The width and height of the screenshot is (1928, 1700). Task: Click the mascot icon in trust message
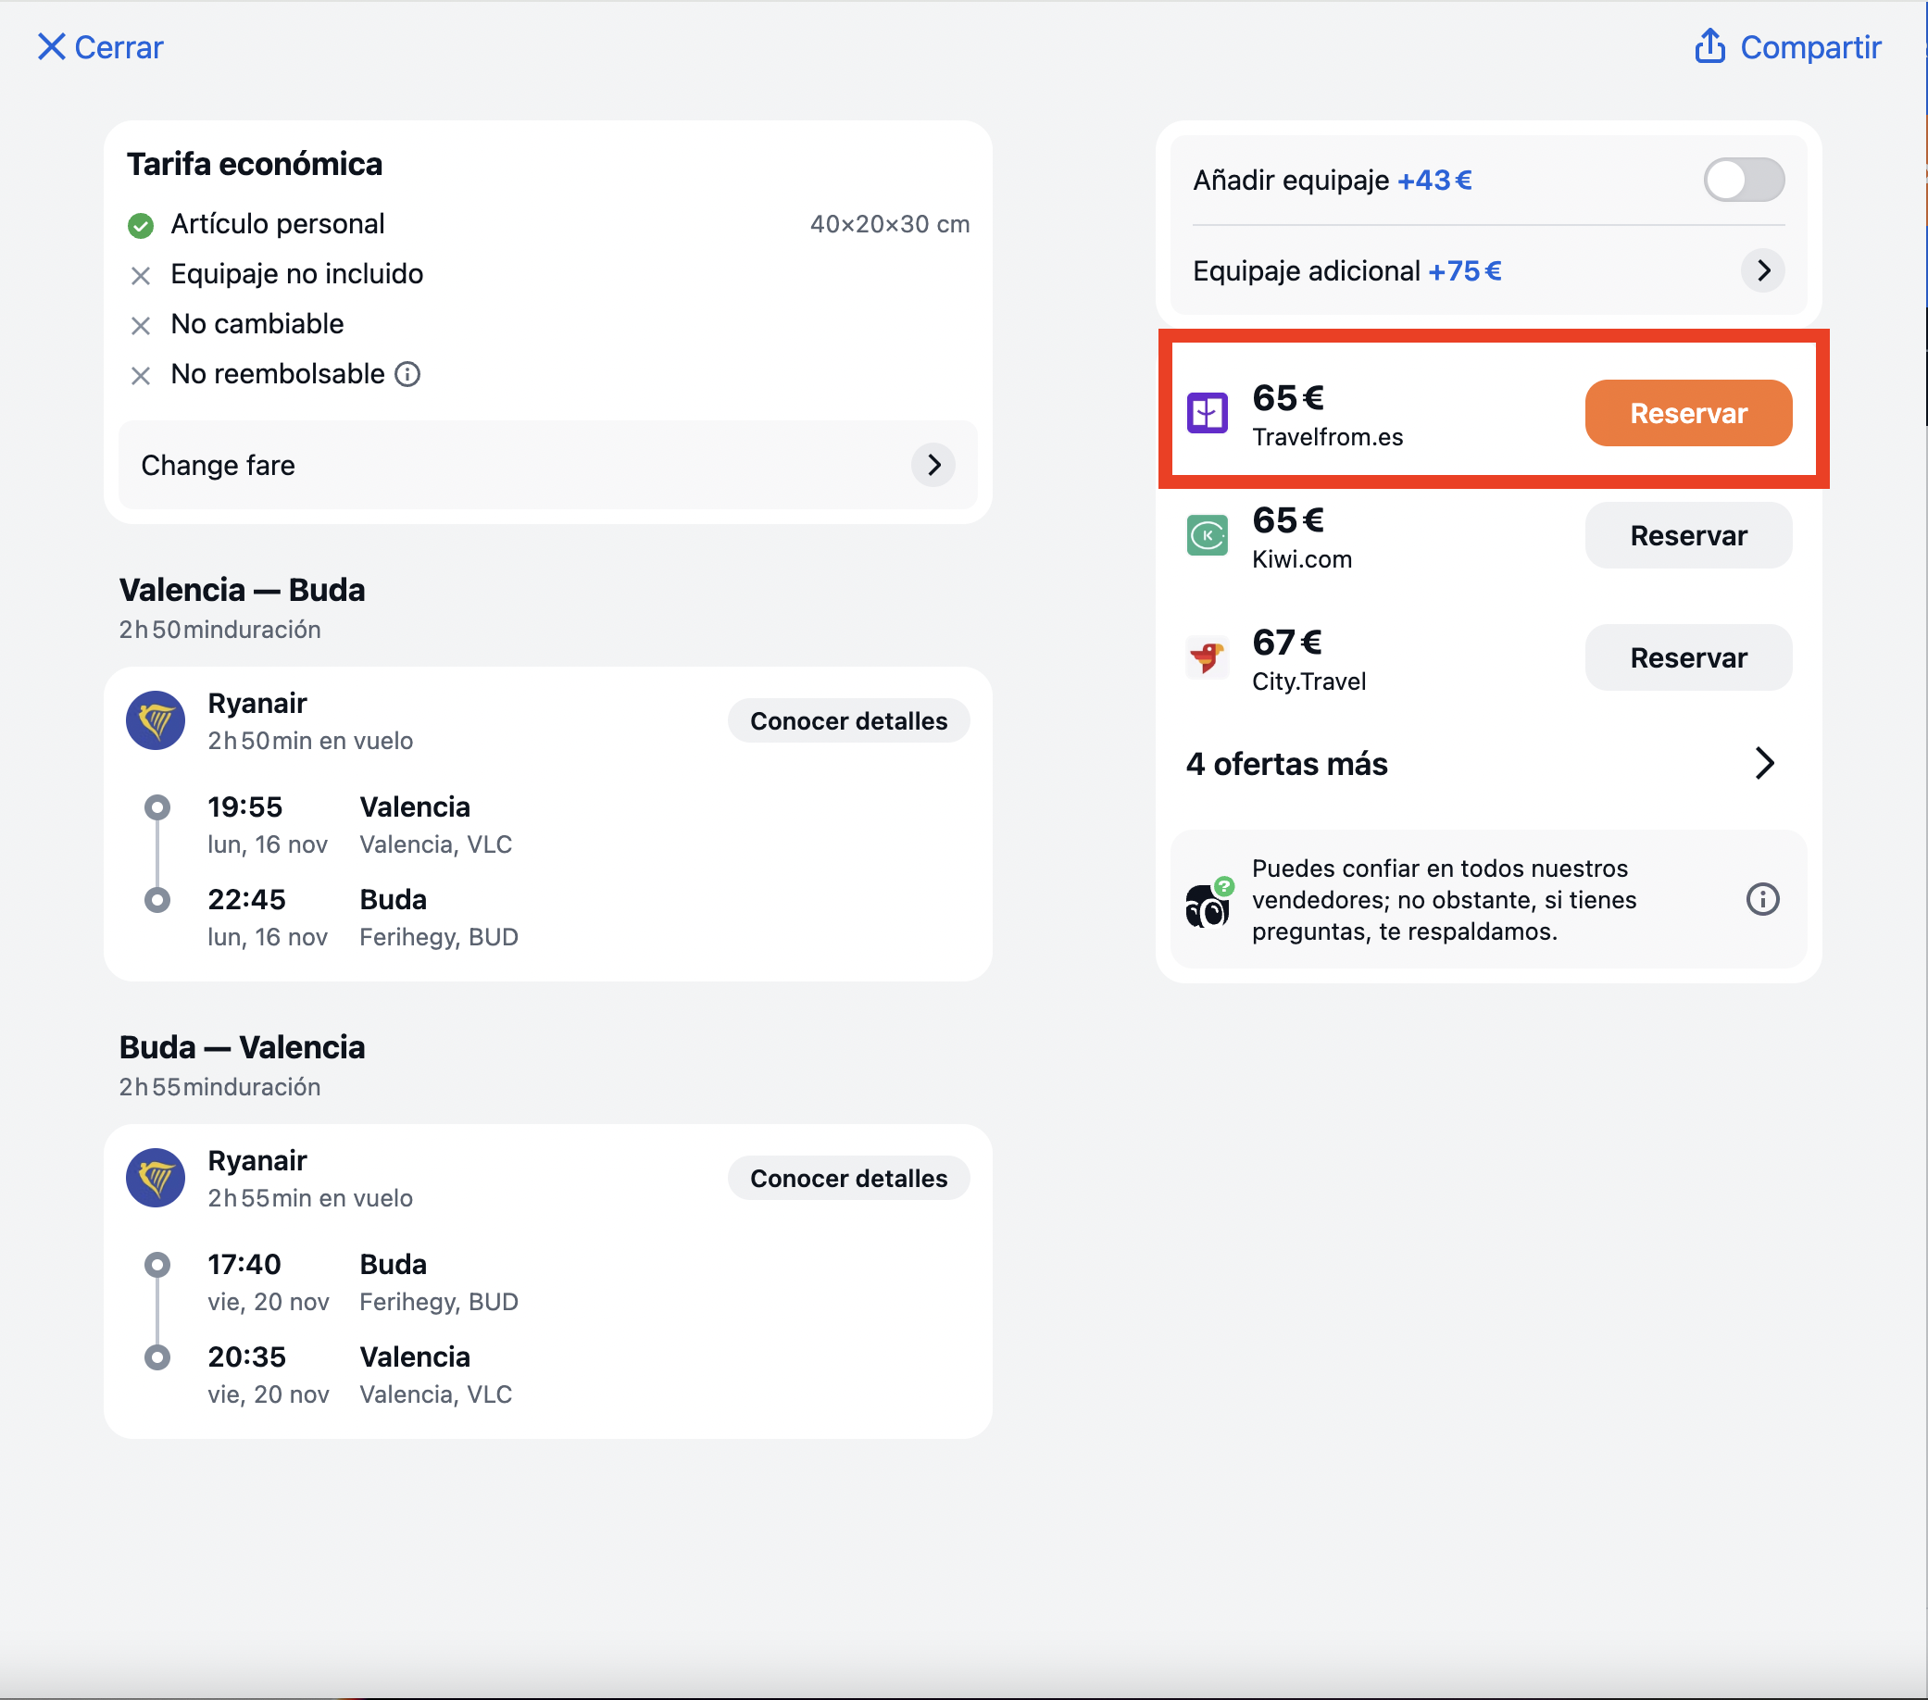(1208, 903)
